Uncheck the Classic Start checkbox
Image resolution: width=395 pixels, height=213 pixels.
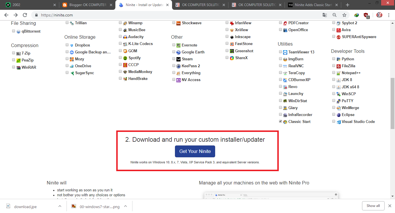pos(280,122)
